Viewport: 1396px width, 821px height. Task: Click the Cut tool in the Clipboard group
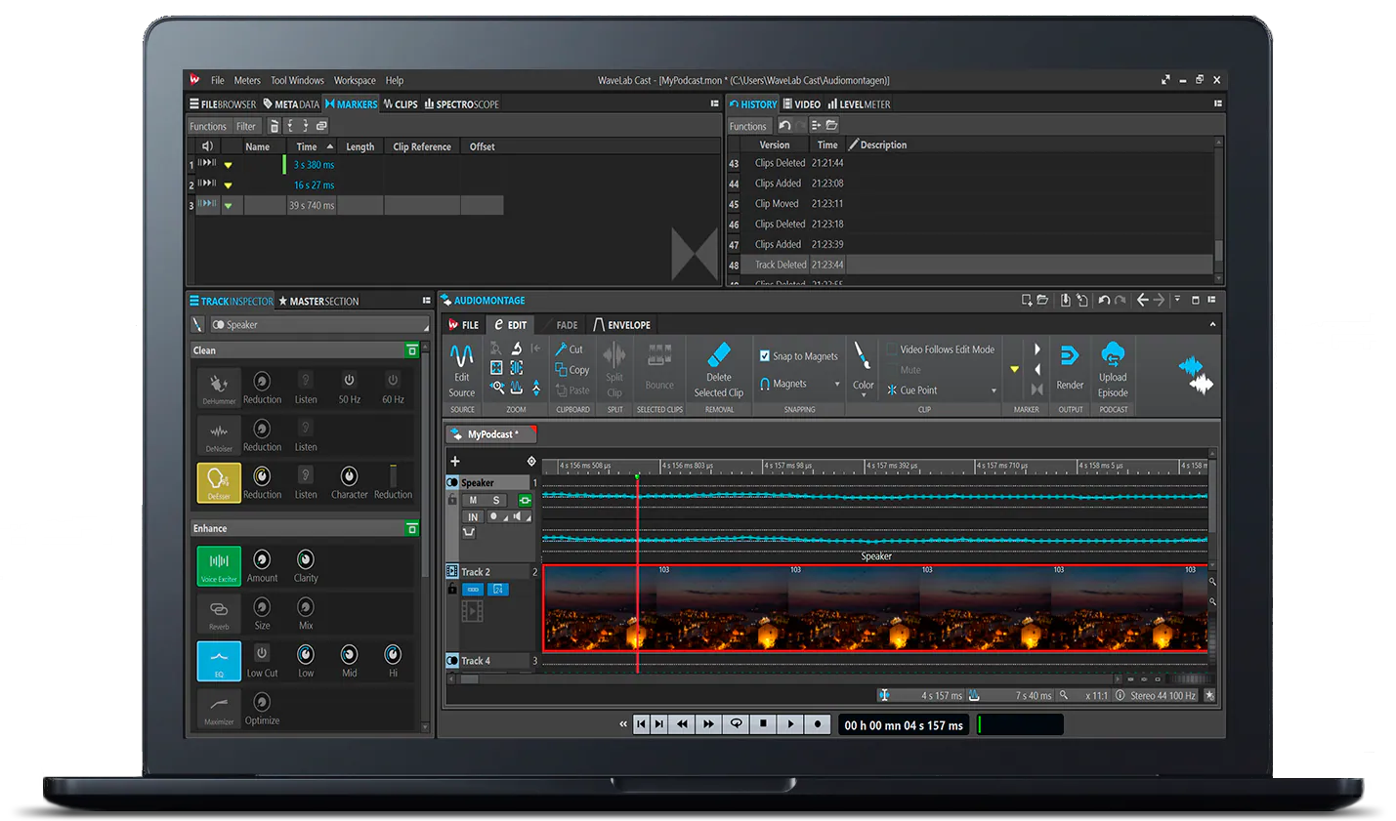click(x=570, y=349)
